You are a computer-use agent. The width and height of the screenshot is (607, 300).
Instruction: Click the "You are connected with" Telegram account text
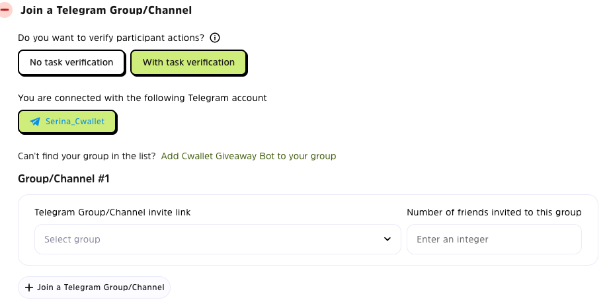pyautogui.click(x=142, y=98)
